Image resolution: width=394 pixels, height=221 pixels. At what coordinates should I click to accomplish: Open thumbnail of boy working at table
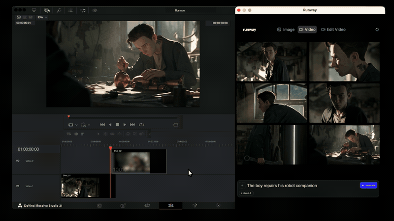coord(344,145)
